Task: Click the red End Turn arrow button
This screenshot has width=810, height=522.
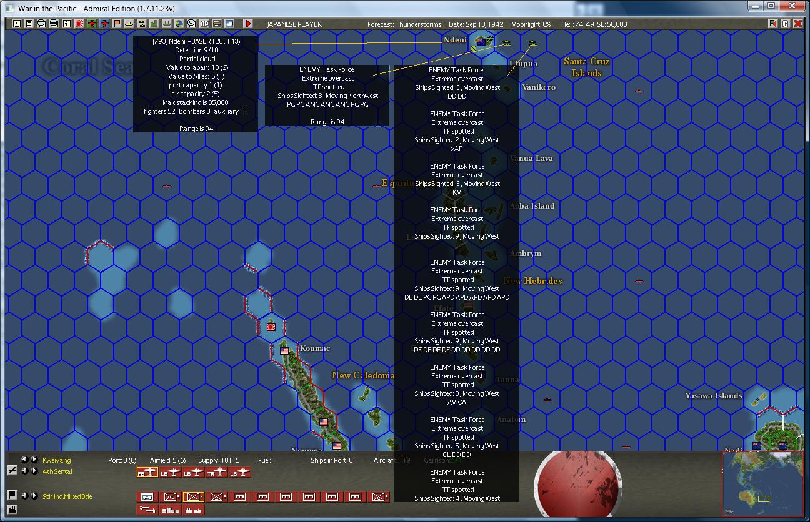Action: point(248,24)
